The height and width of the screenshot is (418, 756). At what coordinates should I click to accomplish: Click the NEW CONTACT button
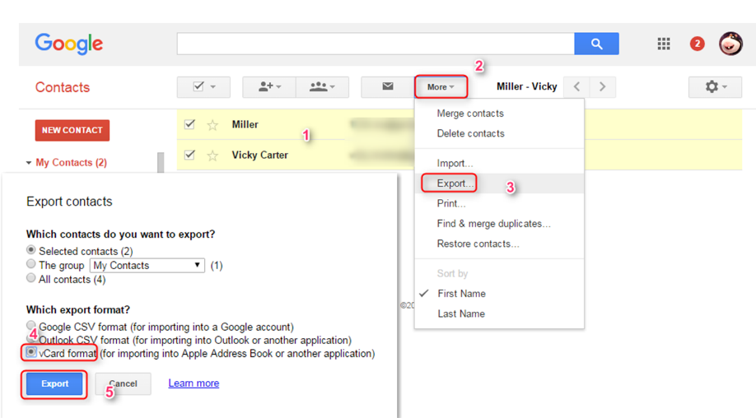point(72,130)
